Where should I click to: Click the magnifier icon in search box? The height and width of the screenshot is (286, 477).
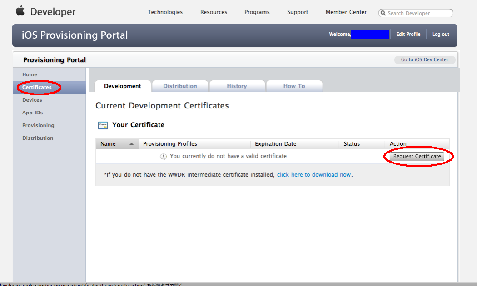383,13
